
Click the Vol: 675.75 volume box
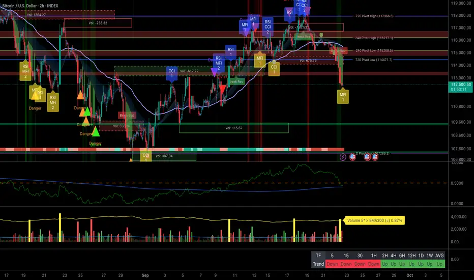point(308,61)
